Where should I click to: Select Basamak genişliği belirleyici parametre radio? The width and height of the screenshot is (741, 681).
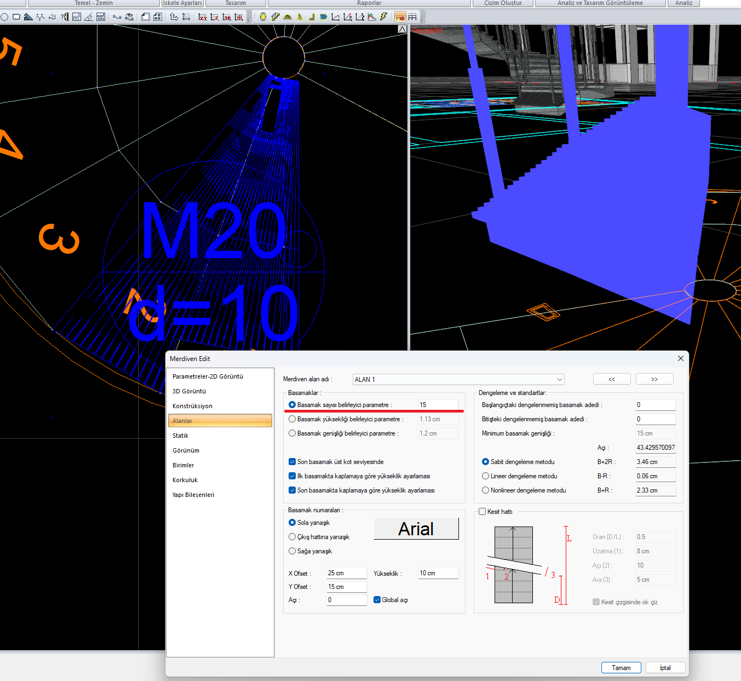[292, 433]
